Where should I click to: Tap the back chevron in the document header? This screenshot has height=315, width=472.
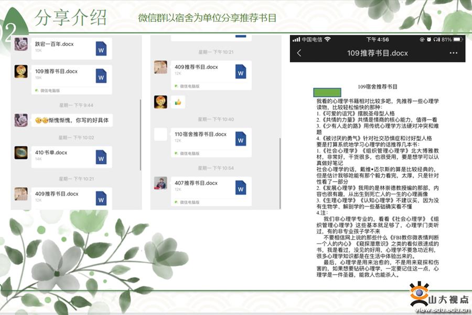point(299,53)
